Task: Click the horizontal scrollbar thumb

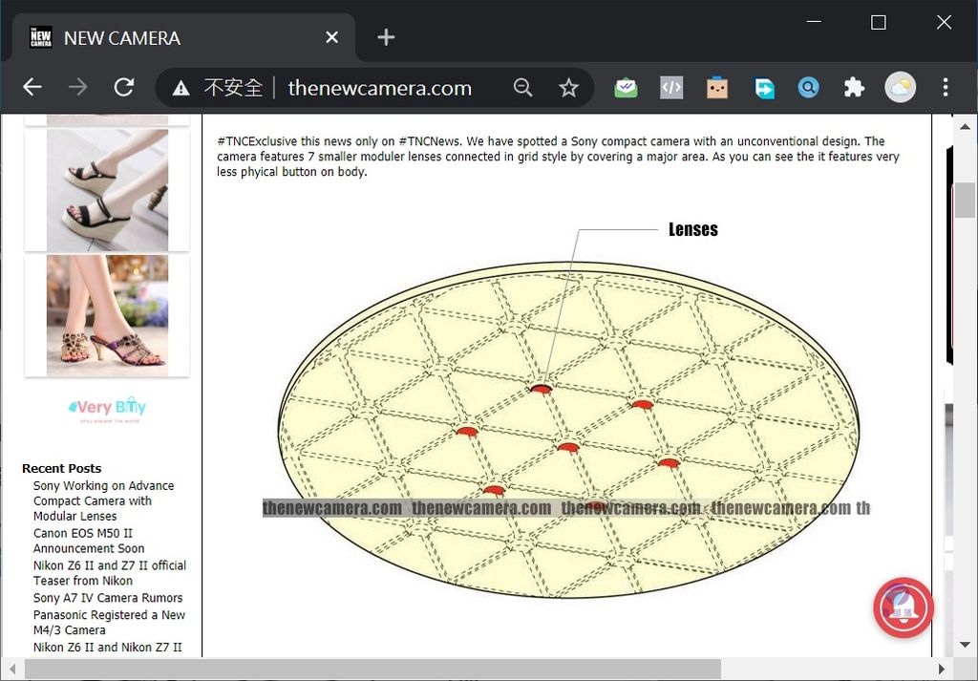Action: (x=373, y=670)
